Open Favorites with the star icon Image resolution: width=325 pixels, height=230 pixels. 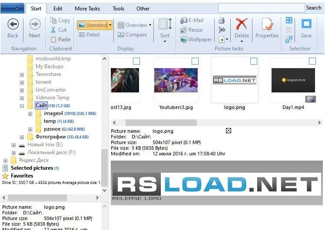5,176
